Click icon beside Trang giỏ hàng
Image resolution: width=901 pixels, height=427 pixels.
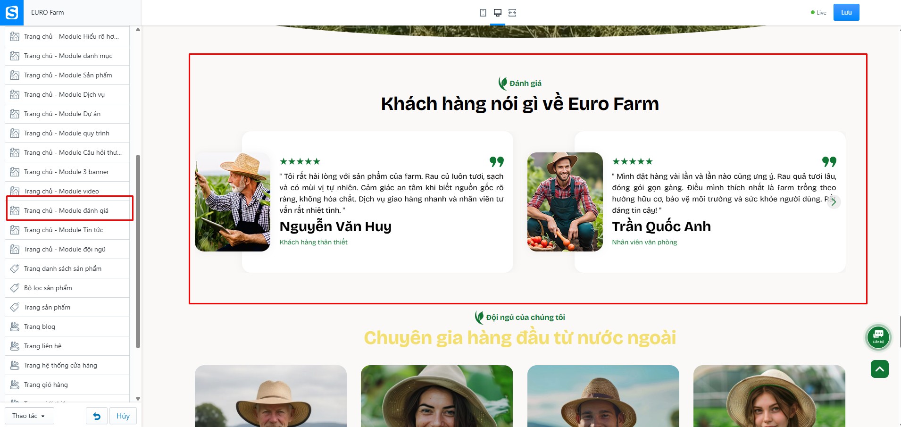tap(15, 385)
